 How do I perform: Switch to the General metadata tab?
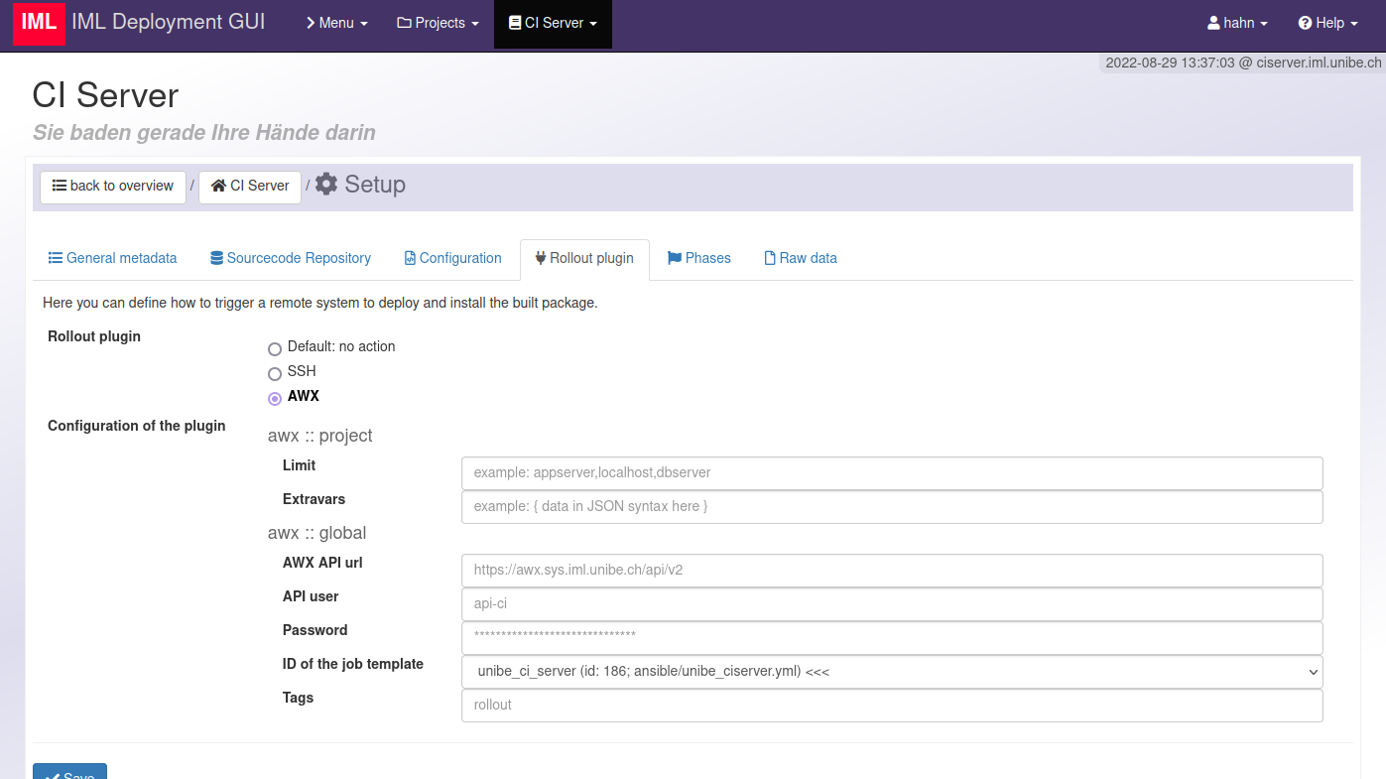point(113,258)
